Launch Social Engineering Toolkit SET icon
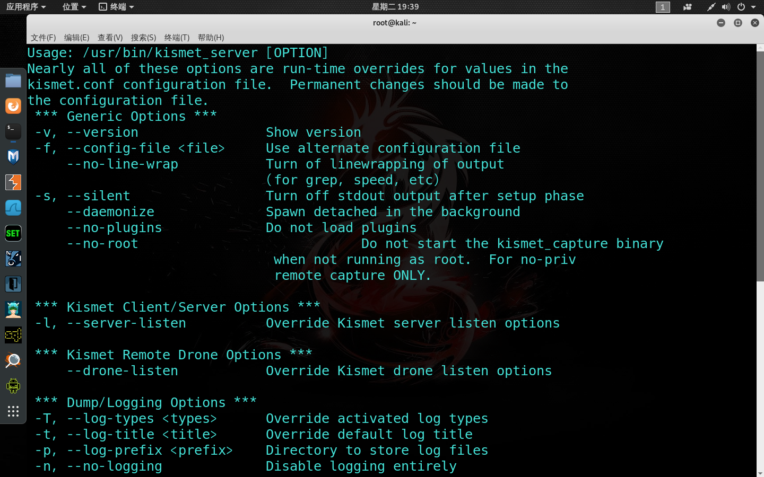 (13, 233)
